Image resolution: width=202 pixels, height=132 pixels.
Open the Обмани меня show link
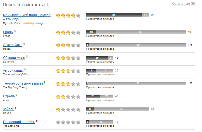[x=14, y=58]
